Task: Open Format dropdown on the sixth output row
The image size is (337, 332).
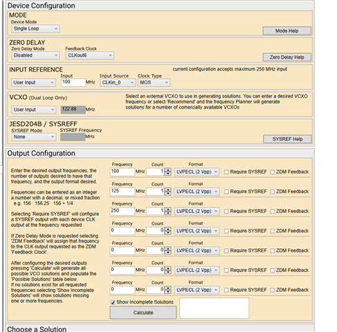Action: coord(197,270)
